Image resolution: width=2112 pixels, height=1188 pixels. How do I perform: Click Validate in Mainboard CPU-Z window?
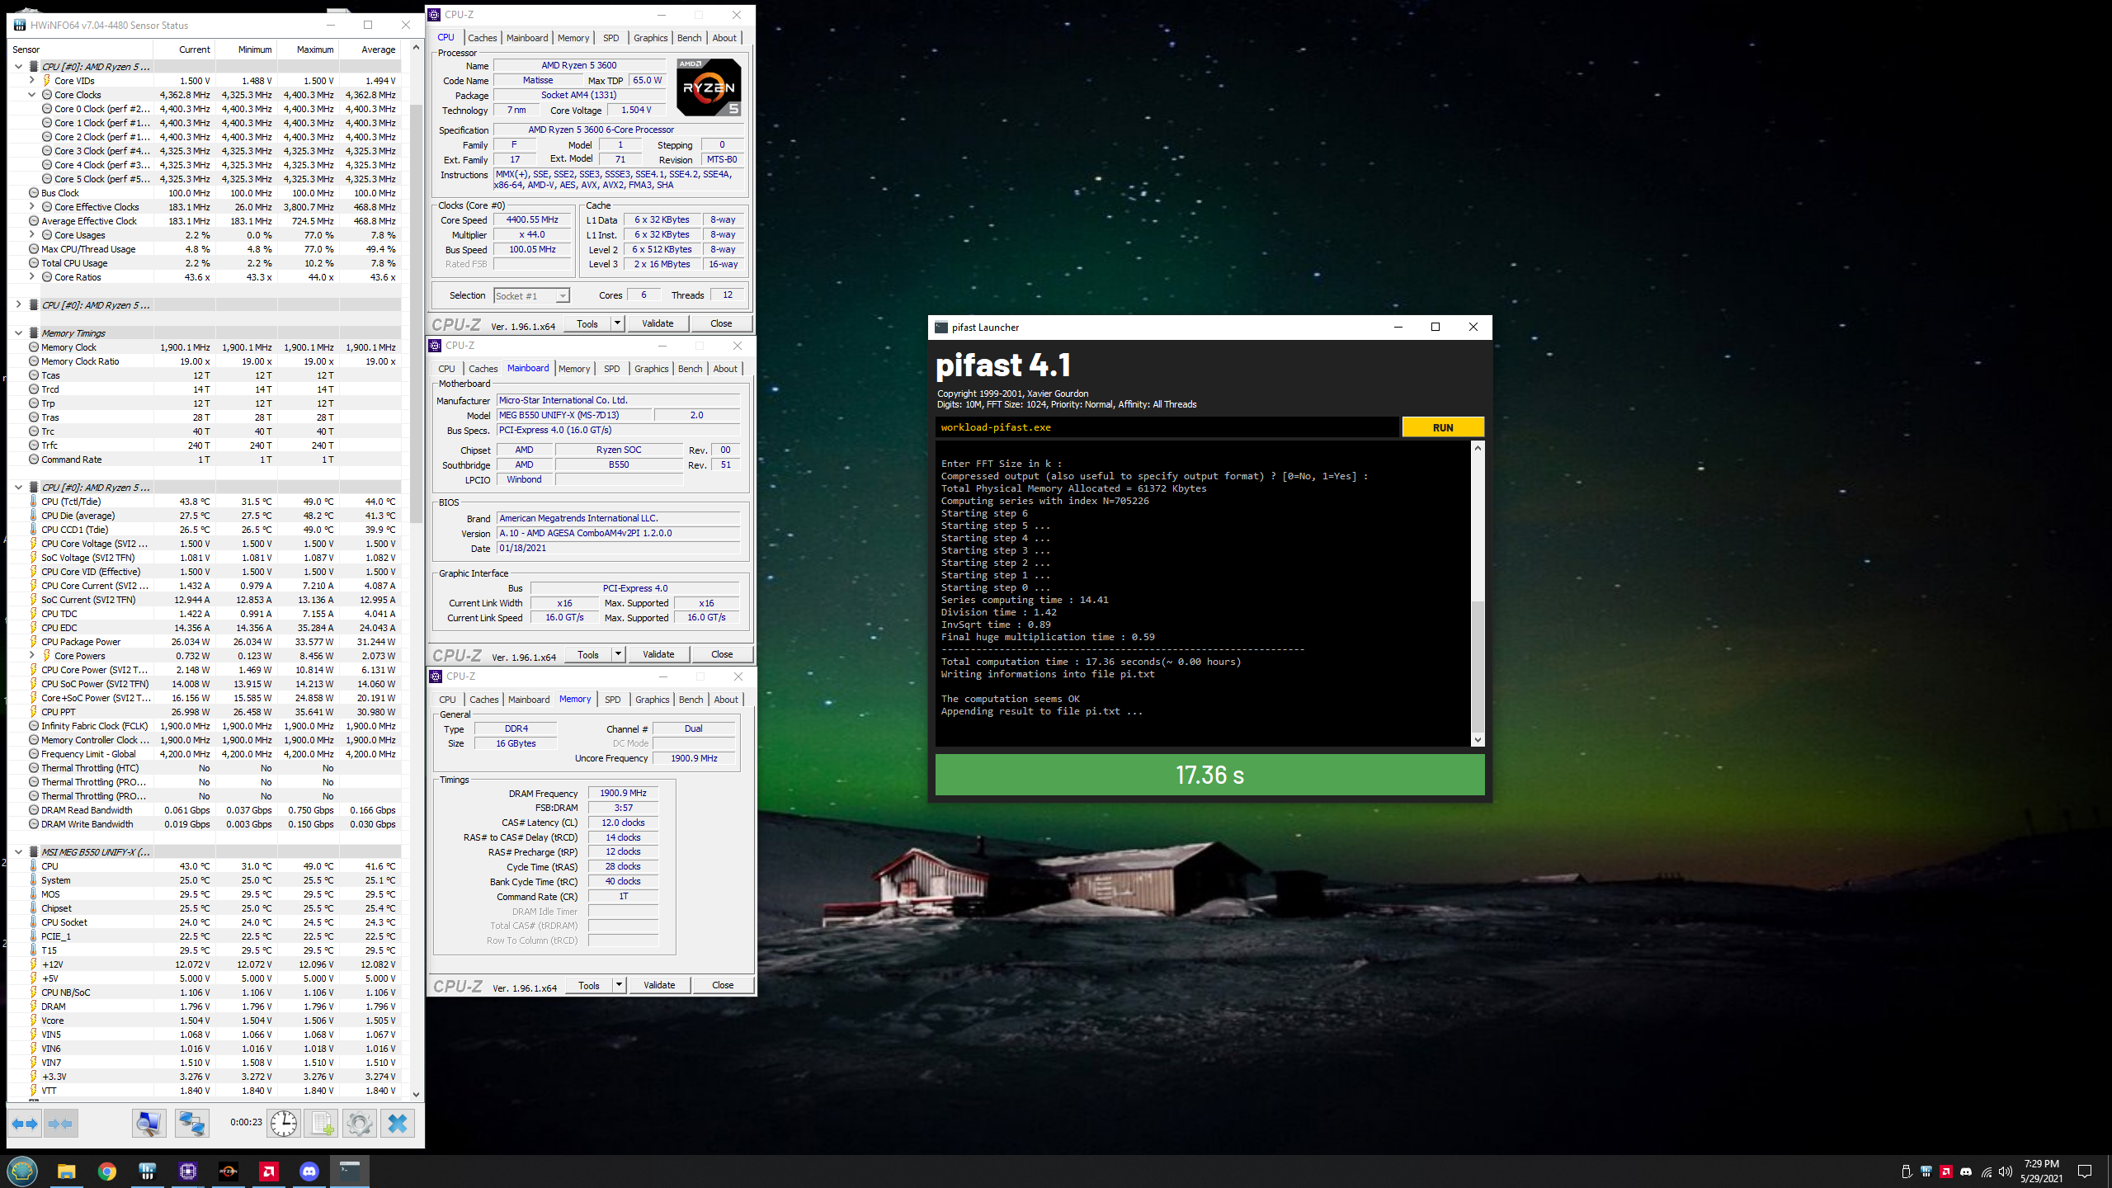coord(658,654)
